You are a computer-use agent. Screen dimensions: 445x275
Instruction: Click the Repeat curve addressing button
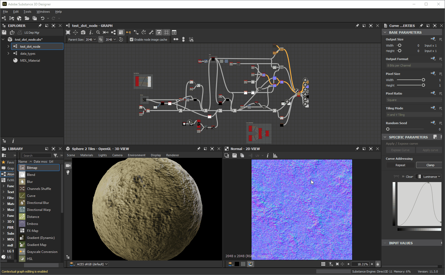[x=400, y=165]
